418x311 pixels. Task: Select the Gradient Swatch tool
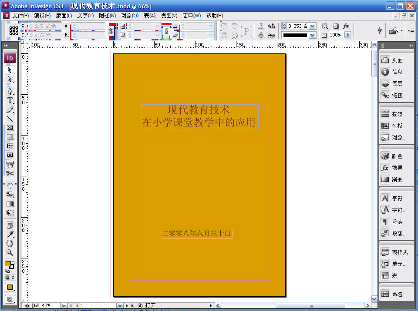[10, 204]
